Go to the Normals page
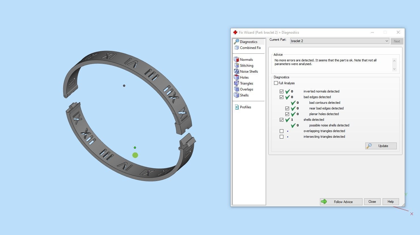420x235 pixels. [246, 60]
